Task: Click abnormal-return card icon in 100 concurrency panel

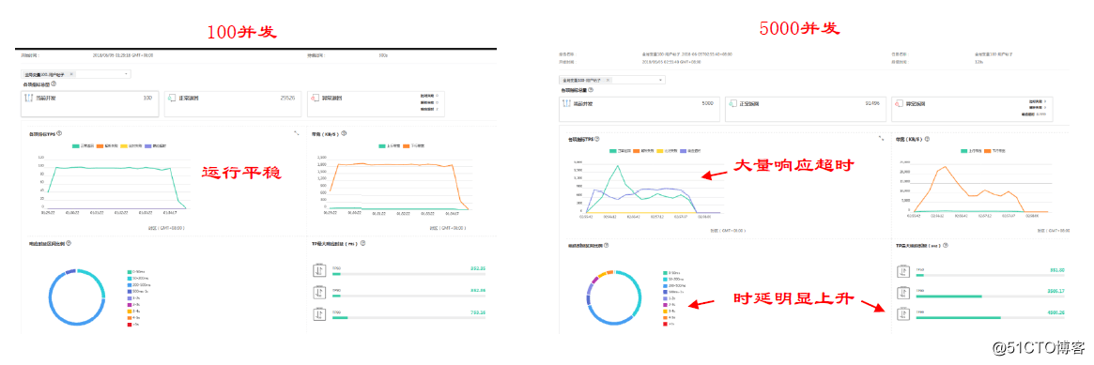Action: [x=316, y=99]
